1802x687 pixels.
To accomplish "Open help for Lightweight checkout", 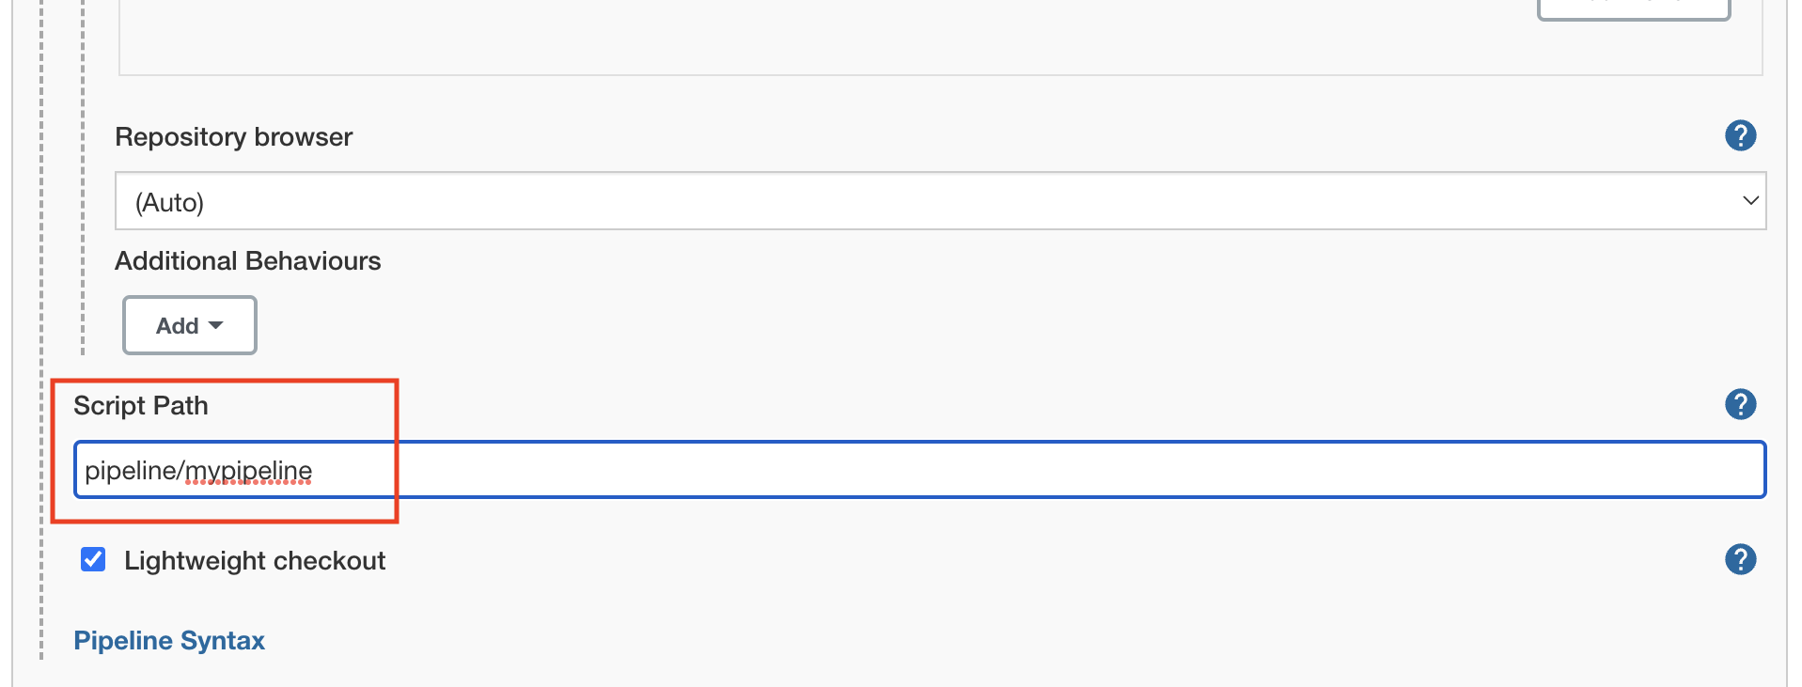I will pos(1740,559).
